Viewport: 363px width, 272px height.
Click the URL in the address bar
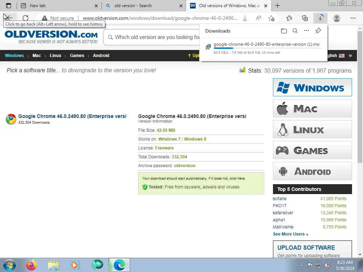point(160,18)
